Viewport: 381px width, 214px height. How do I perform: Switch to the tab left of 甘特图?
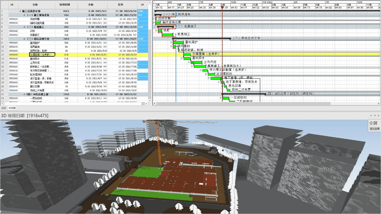pyautogui.click(x=4, y=108)
